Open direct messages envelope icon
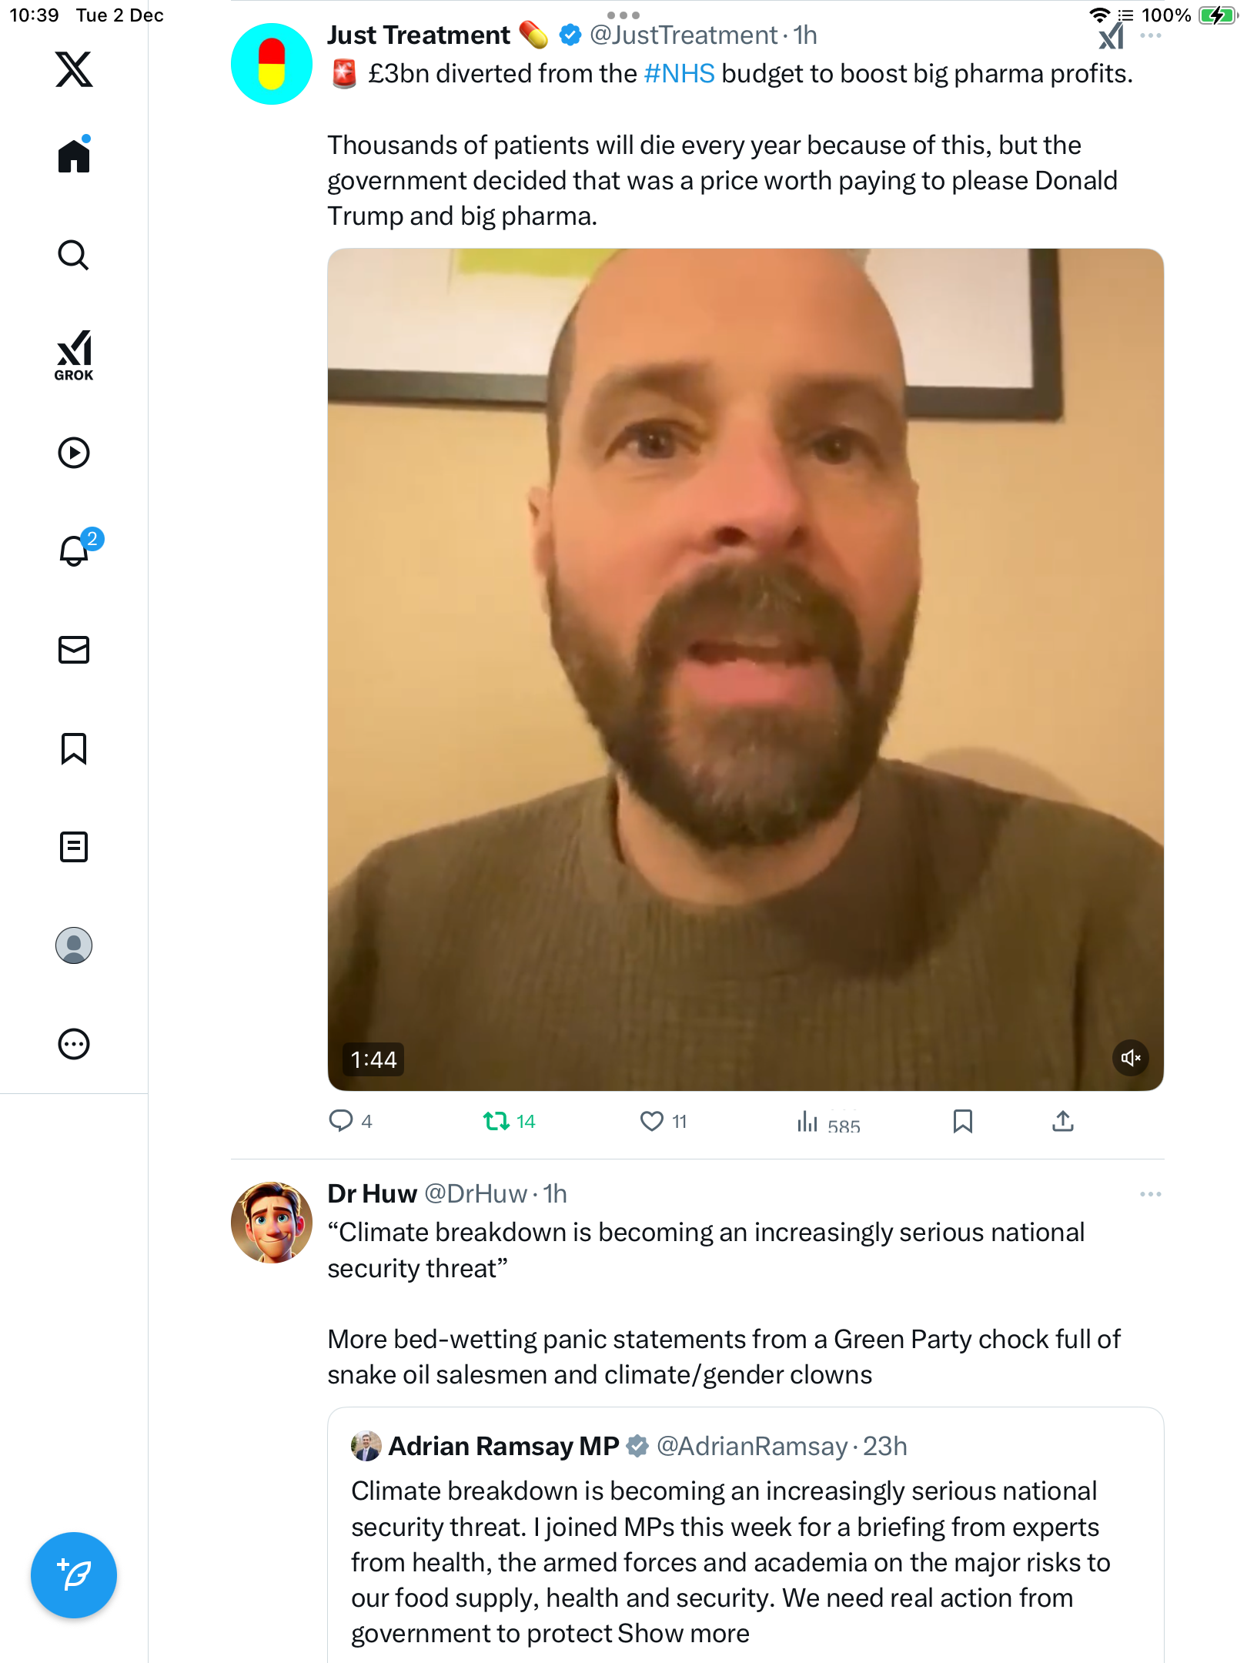Screen dimensions: 1247x1663 (74, 650)
